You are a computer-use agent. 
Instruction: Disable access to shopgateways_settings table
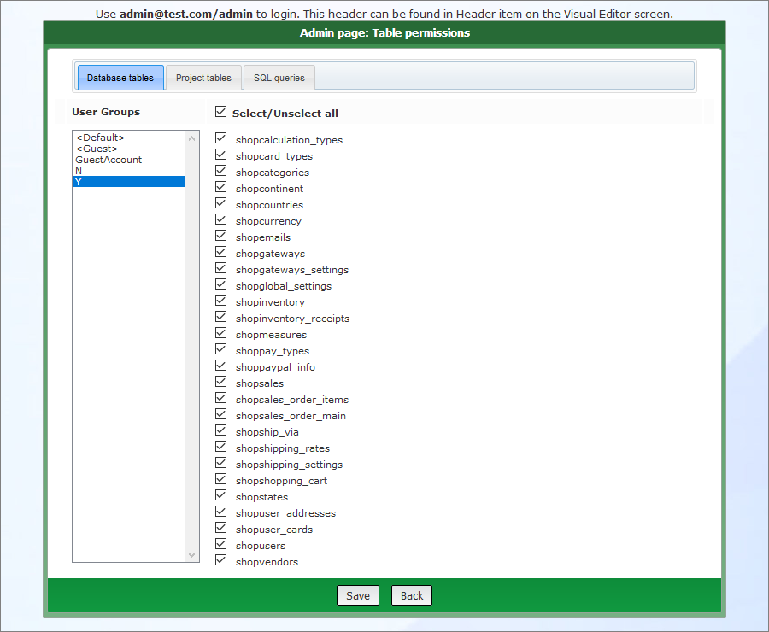pos(220,269)
